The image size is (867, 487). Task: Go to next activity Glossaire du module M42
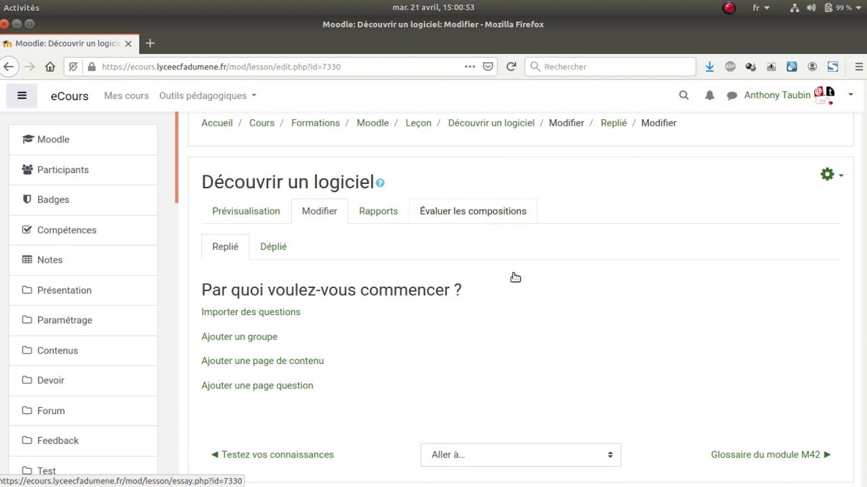tap(771, 455)
